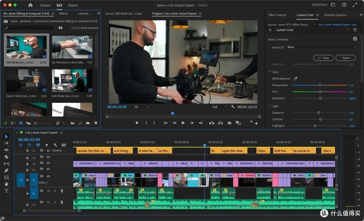This screenshot has width=364, height=221.
Task: Play the Program monitor
Action: coord(183,123)
